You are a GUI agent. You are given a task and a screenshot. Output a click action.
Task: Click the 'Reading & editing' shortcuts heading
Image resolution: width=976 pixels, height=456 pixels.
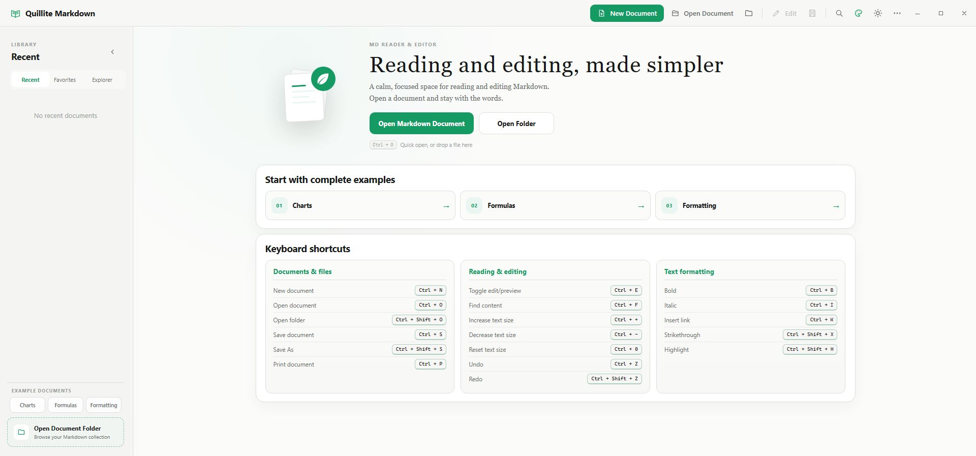pos(498,271)
